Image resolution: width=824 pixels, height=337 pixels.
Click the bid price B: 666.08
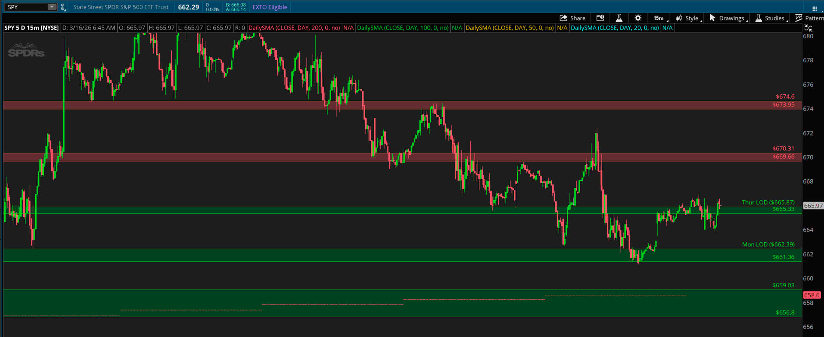236,5
